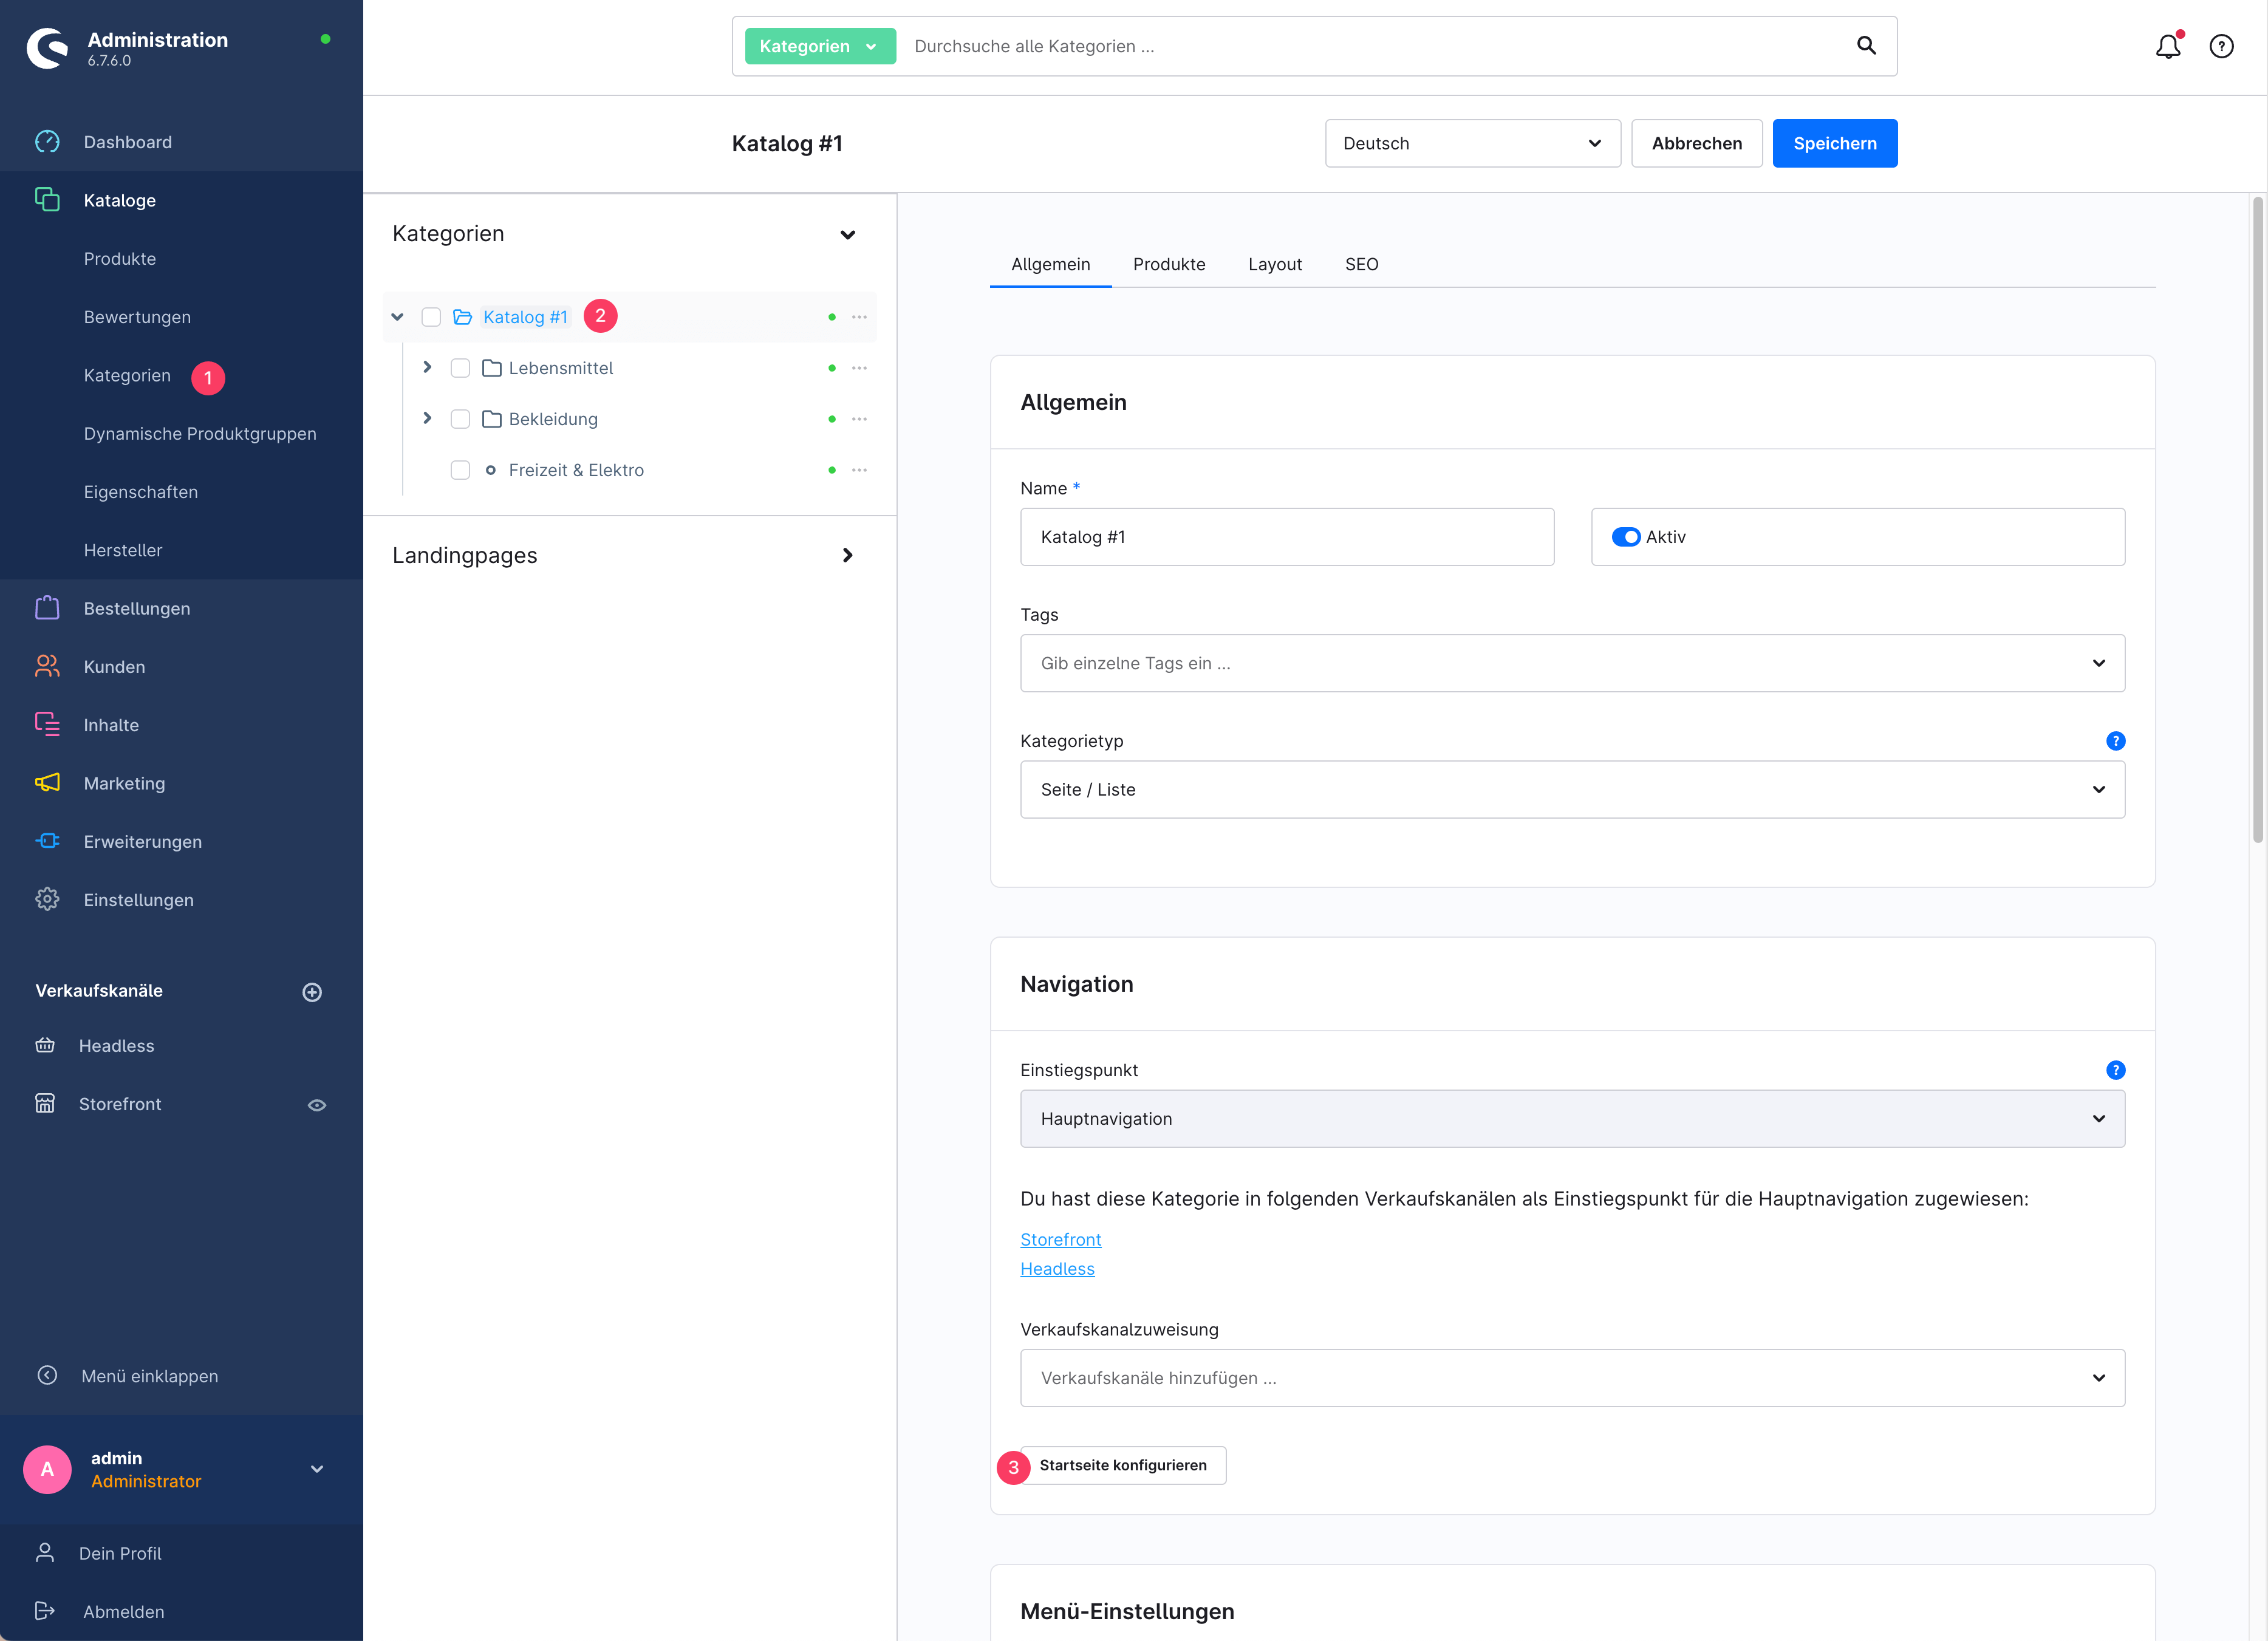
Task: Click the Name input field
Action: tap(1286, 537)
